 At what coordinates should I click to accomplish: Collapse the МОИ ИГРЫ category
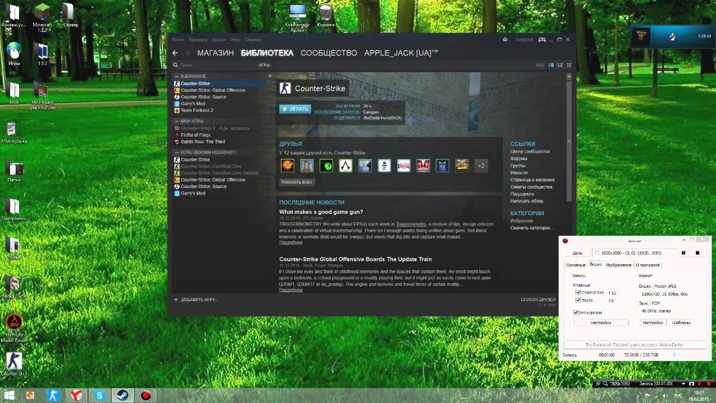(x=177, y=121)
